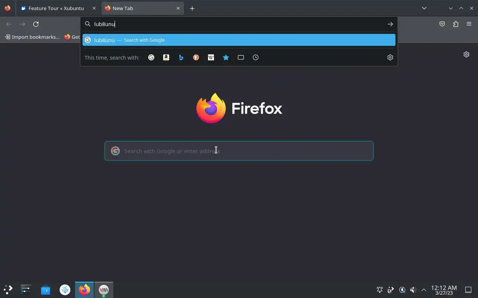
Task: Expand hidden system tray icons
Action: click(x=424, y=290)
